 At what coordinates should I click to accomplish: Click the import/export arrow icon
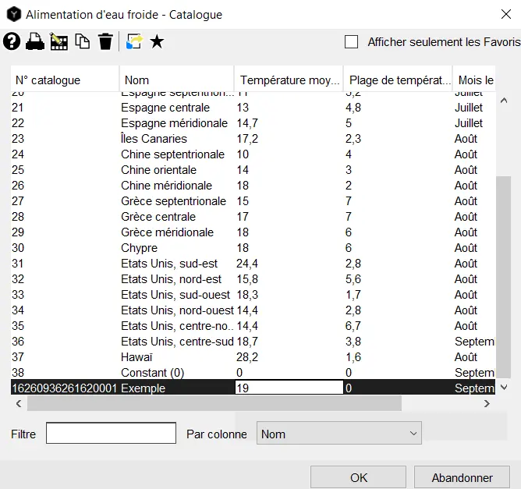click(133, 42)
